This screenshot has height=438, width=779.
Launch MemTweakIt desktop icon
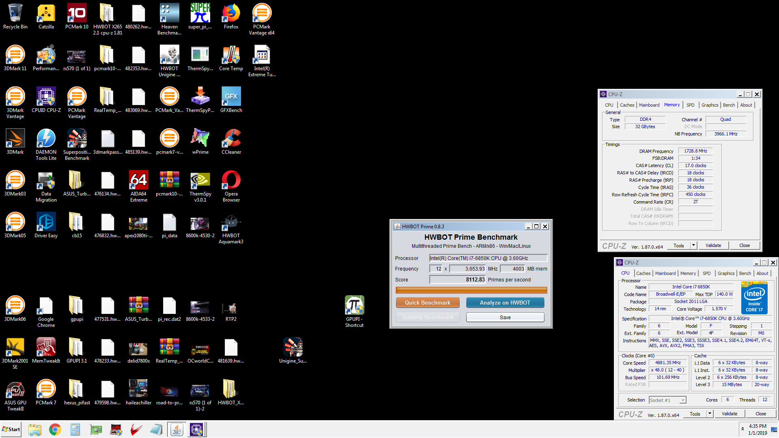click(46, 351)
